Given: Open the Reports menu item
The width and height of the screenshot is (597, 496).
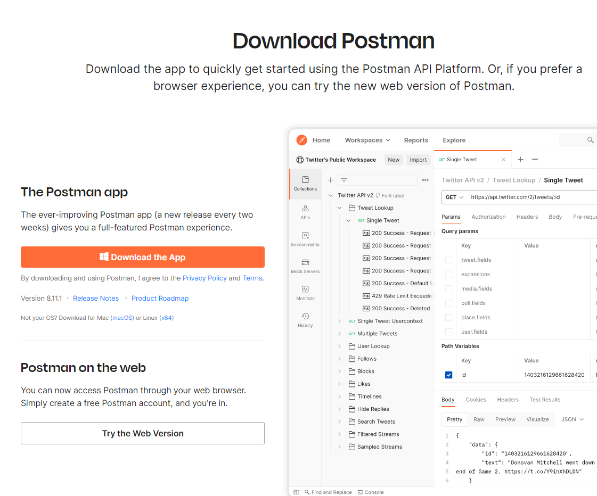Looking at the screenshot, I should [x=416, y=140].
